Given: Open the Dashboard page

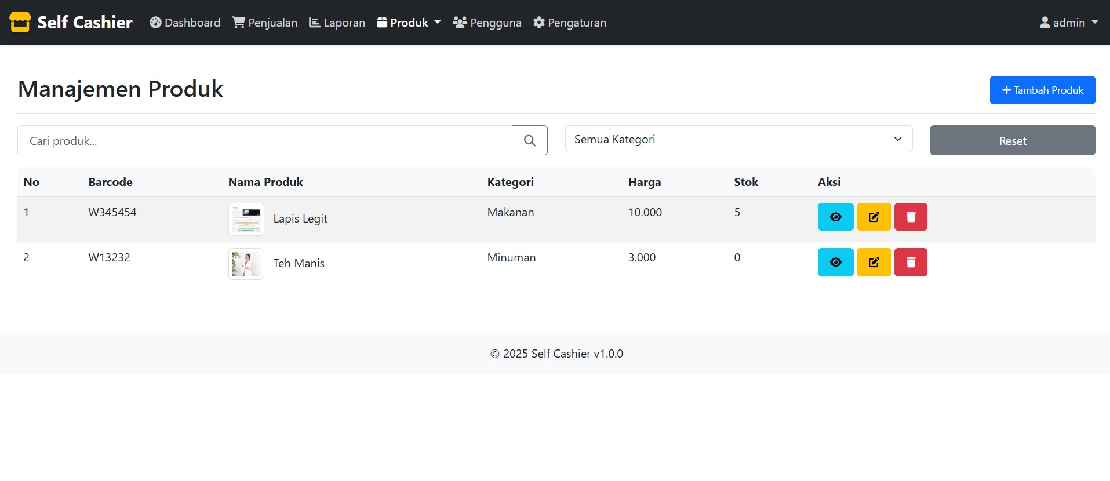Looking at the screenshot, I should pos(185,23).
